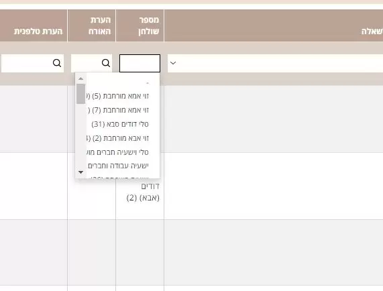
Task: Click search icon in הערת טלפנית filter
Action: point(57,63)
